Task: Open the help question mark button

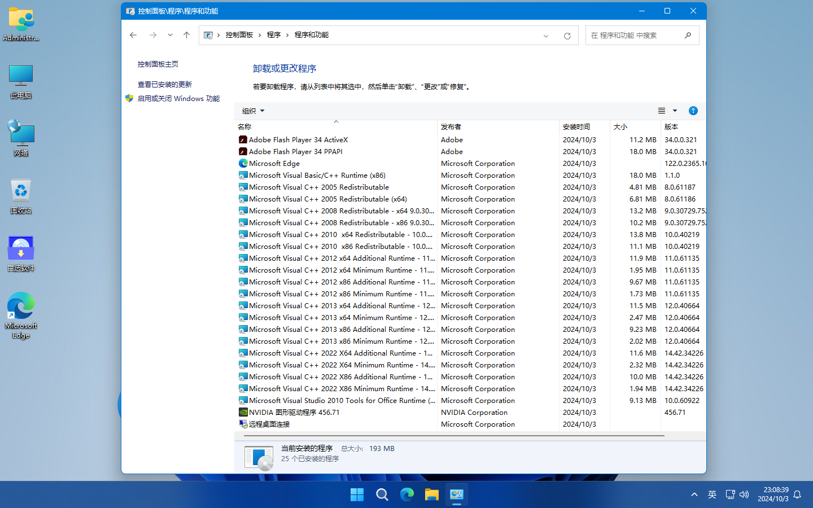Action: click(693, 111)
